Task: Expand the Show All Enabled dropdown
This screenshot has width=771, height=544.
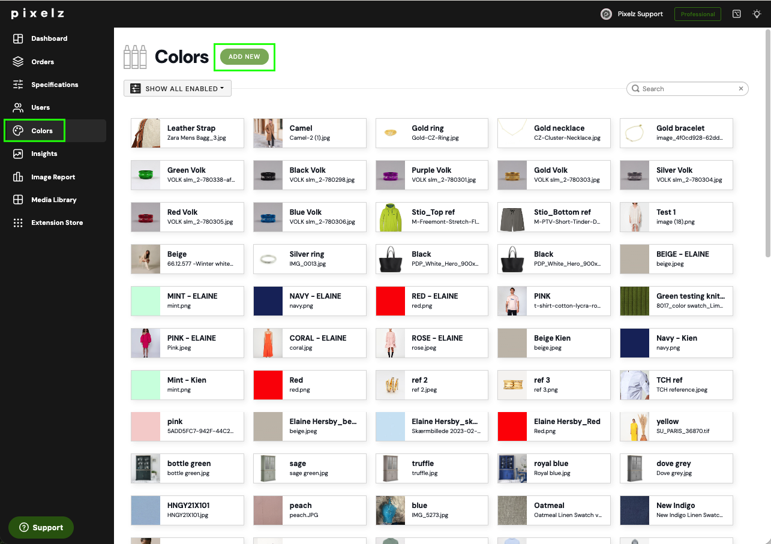Action: [x=178, y=89]
